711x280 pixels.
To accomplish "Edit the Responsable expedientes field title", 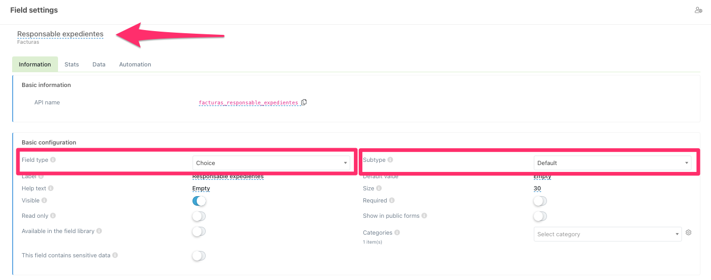I will tap(60, 34).
